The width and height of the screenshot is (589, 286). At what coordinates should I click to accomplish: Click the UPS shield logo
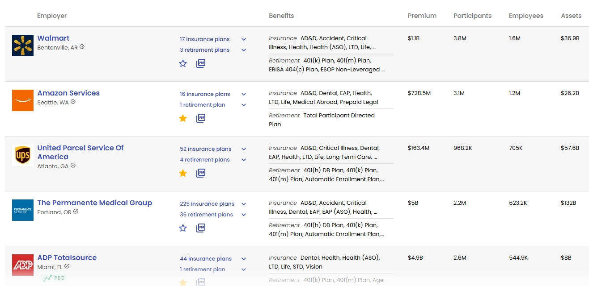tap(23, 155)
